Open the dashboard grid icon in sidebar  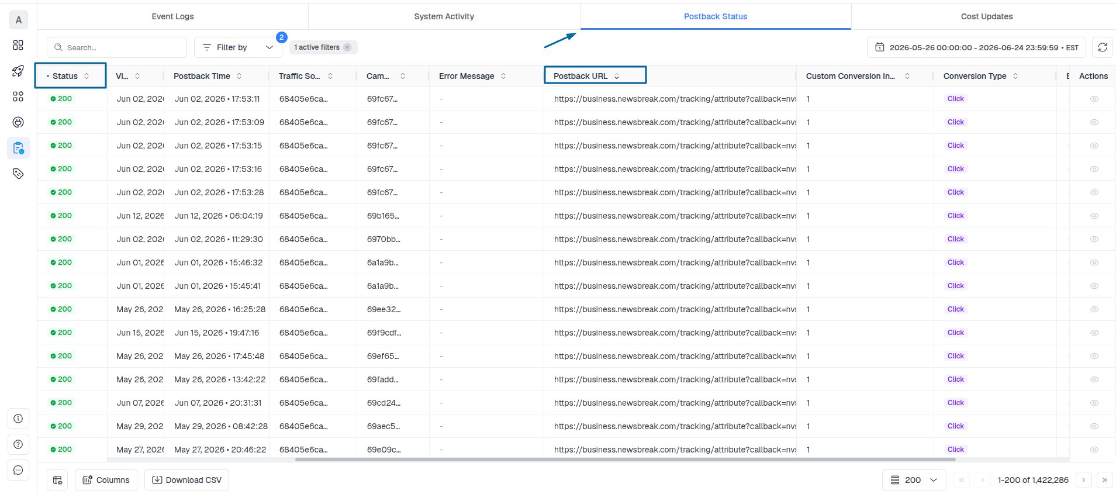(18, 45)
